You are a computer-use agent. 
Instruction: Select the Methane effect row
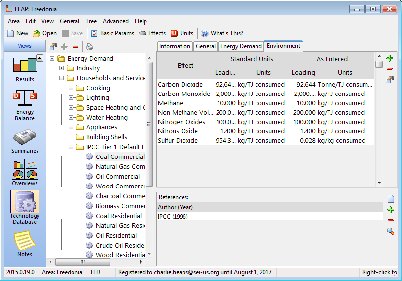265,103
